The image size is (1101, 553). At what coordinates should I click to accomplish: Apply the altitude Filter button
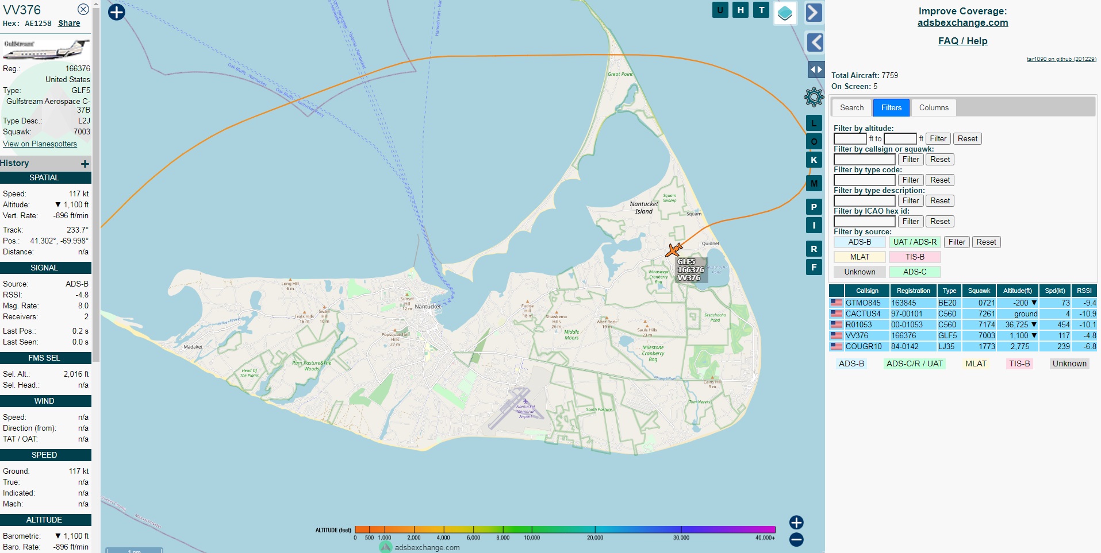tap(938, 139)
